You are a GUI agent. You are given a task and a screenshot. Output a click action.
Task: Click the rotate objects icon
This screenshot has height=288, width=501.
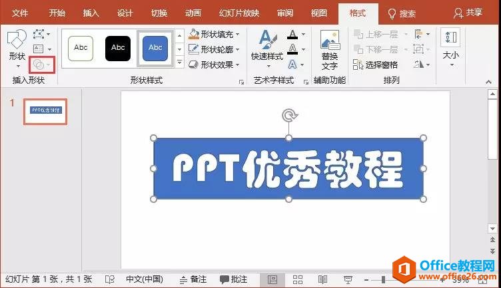point(418,65)
